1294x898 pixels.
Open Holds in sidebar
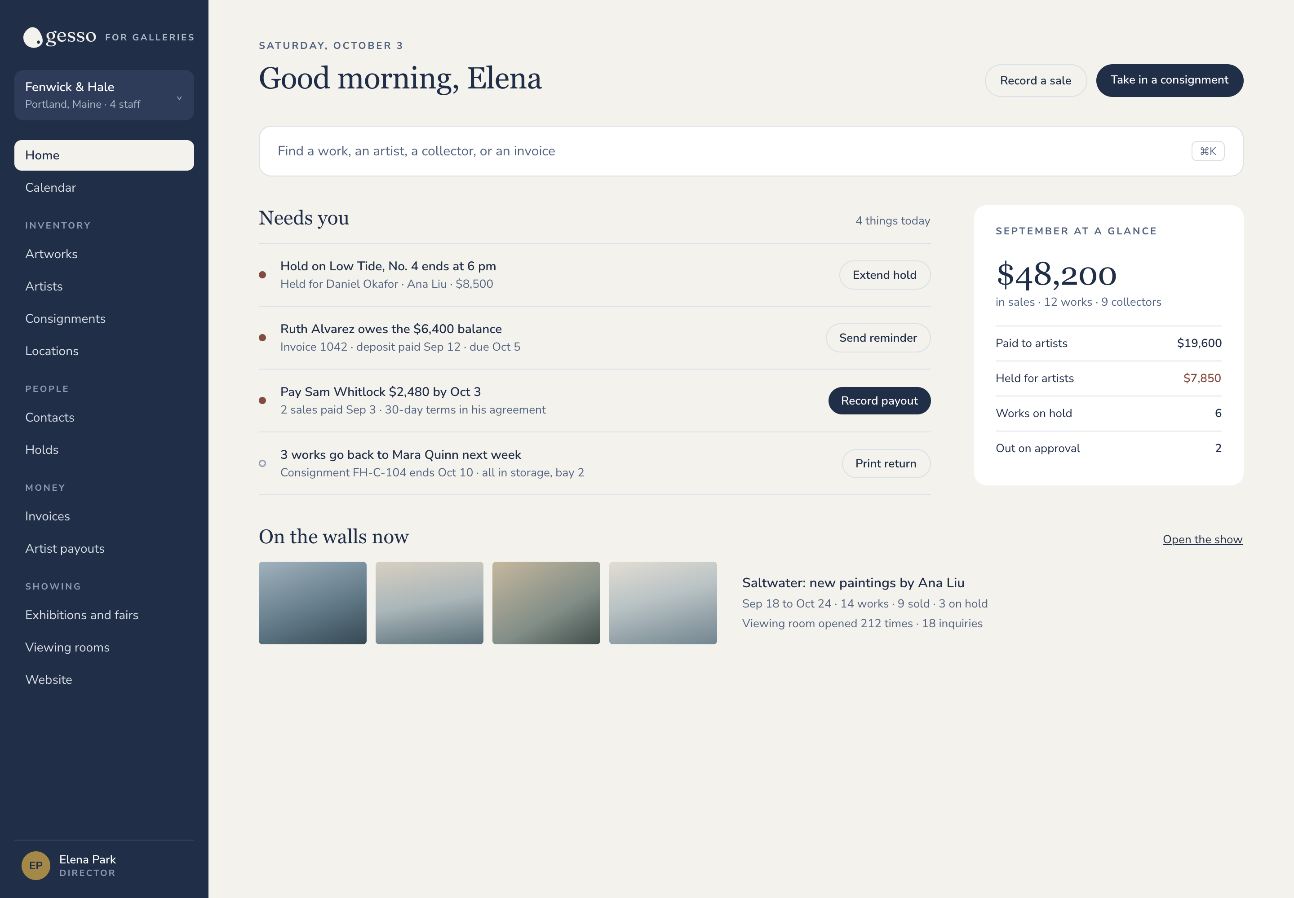click(104, 449)
